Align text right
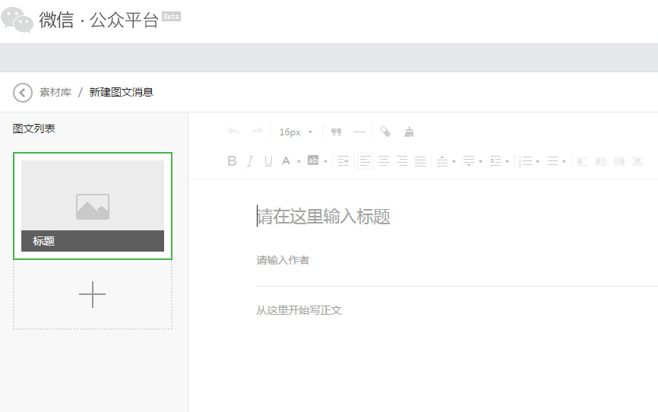The image size is (658, 412). [402, 161]
